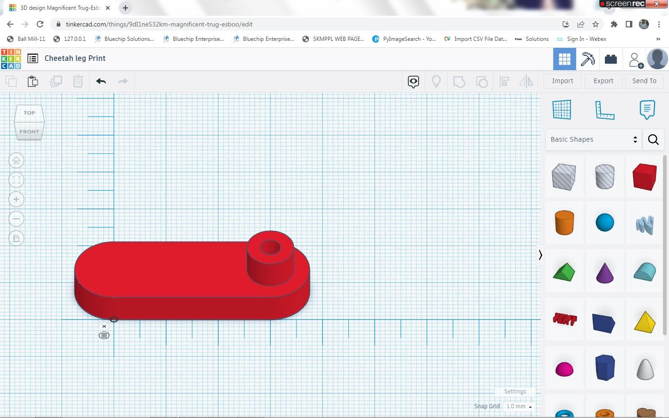
Task: Click the Group shapes icon
Action: point(459,82)
